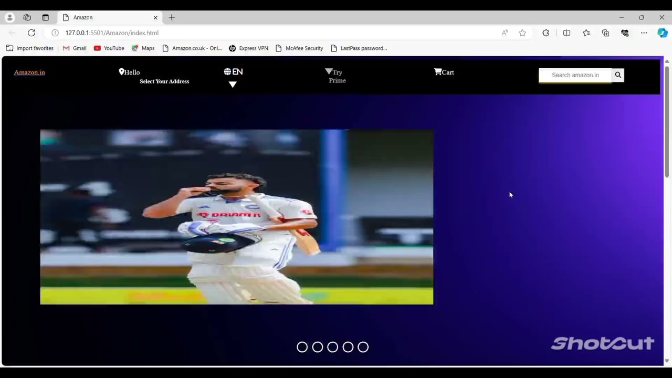Open the Gmail bookmark
The width and height of the screenshot is (672, 378).
(75, 48)
